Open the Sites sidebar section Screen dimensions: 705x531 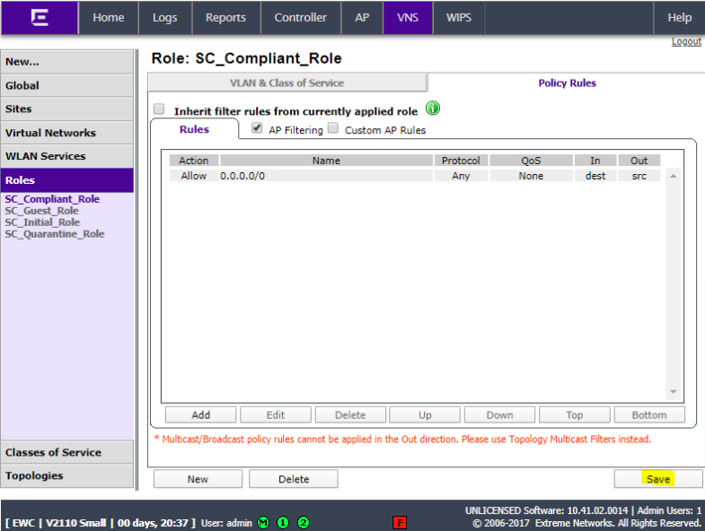[67, 109]
